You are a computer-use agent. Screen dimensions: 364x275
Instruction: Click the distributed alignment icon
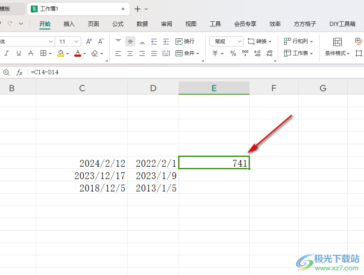click(166, 54)
